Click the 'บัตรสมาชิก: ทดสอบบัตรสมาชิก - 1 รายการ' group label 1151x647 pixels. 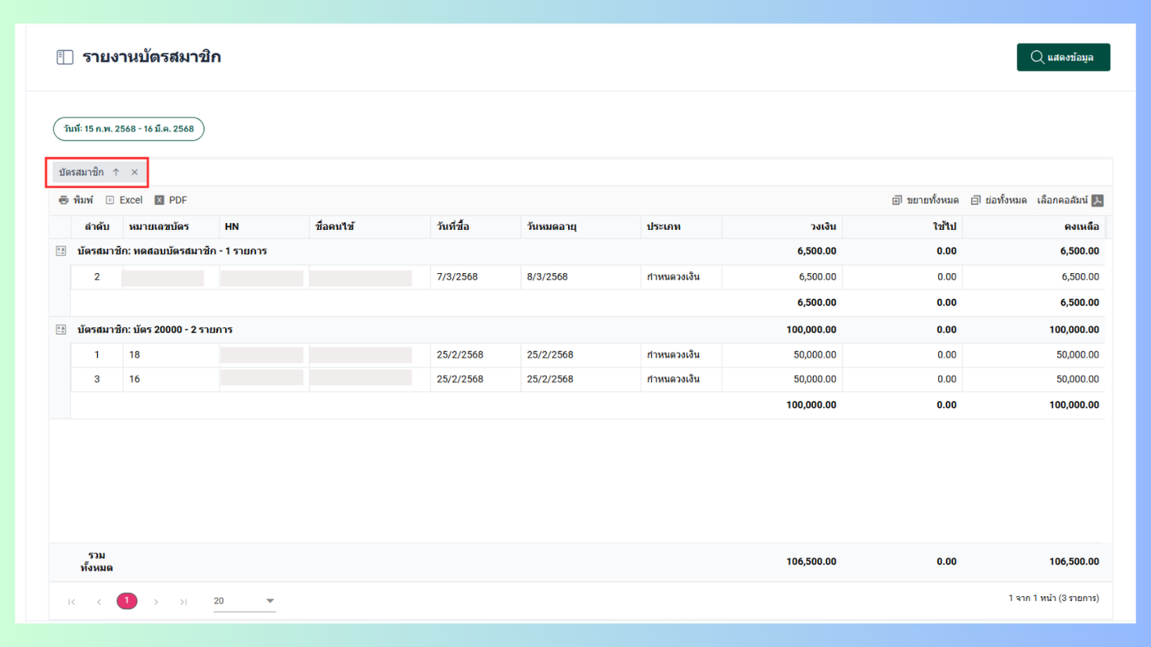click(172, 251)
